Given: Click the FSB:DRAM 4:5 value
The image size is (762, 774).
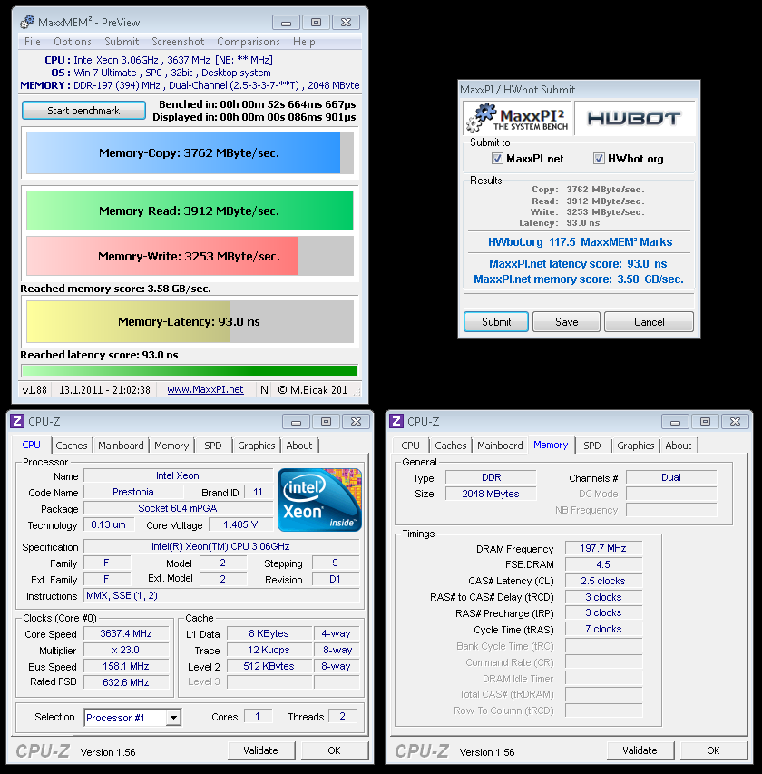Looking at the screenshot, I should click(603, 564).
